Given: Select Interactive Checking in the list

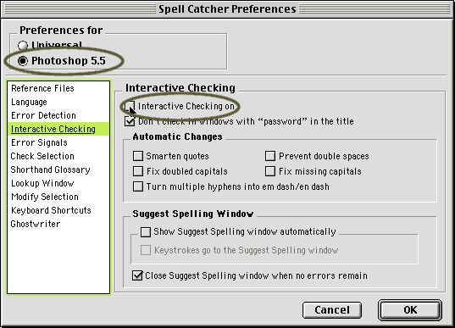Looking at the screenshot, I should (x=58, y=129).
